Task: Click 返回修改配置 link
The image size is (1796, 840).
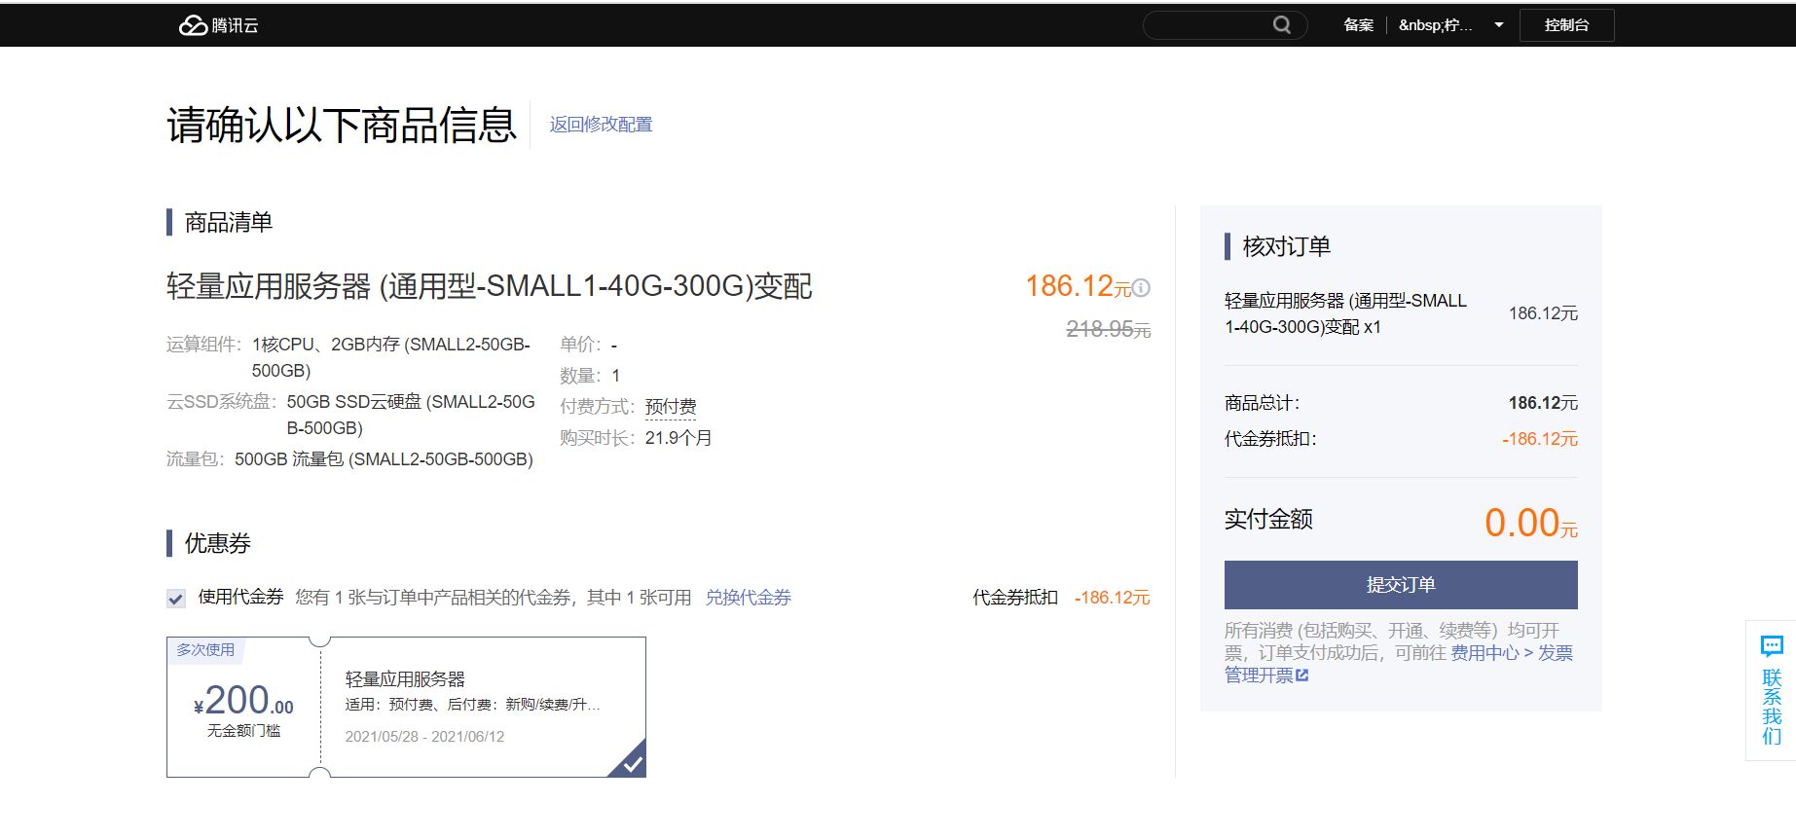Action: click(x=601, y=125)
